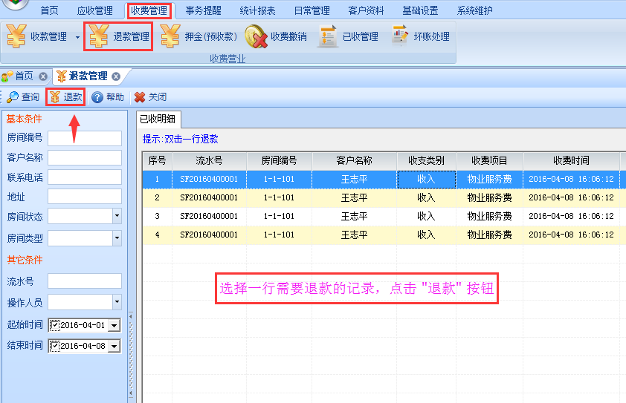Open 坏账处理 icon in ribbon
This screenshot has width=626, height=403.
point(400,36)
